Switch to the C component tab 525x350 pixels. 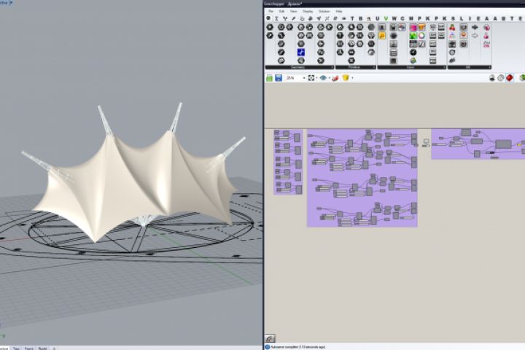coord(402,18)
